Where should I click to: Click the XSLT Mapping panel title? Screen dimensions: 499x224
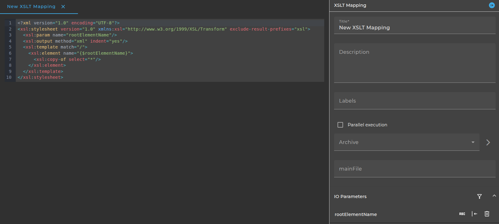coord(350,5)
